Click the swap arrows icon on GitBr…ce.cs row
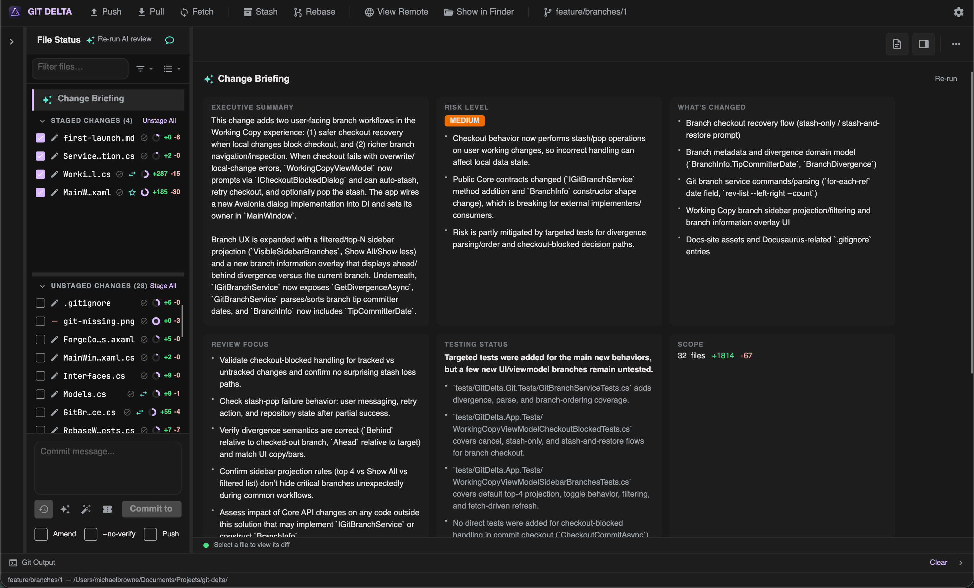Image resolution: width=974 pixels, height=588 pixels. pos(140,412)
